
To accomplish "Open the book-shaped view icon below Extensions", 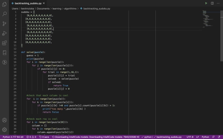I will 4,53.
